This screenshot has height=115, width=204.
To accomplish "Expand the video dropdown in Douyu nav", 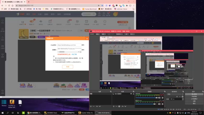I will point(46,14).
